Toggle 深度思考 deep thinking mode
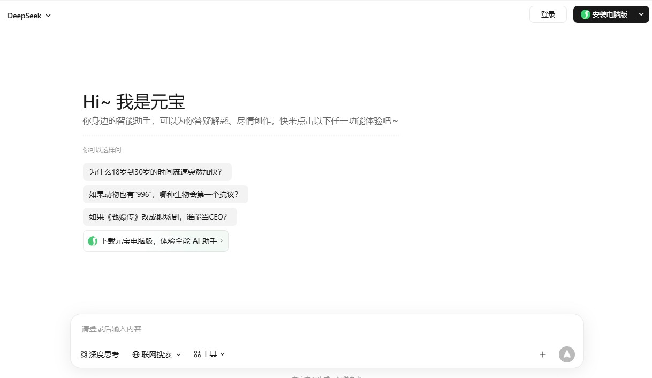The image size is (652, 378). pos(100,354)
